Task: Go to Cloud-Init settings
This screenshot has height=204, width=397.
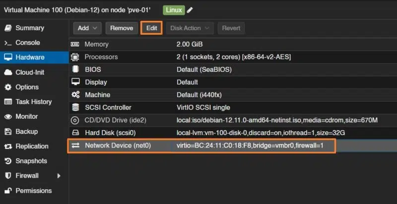Action: (x=29, y=72)
